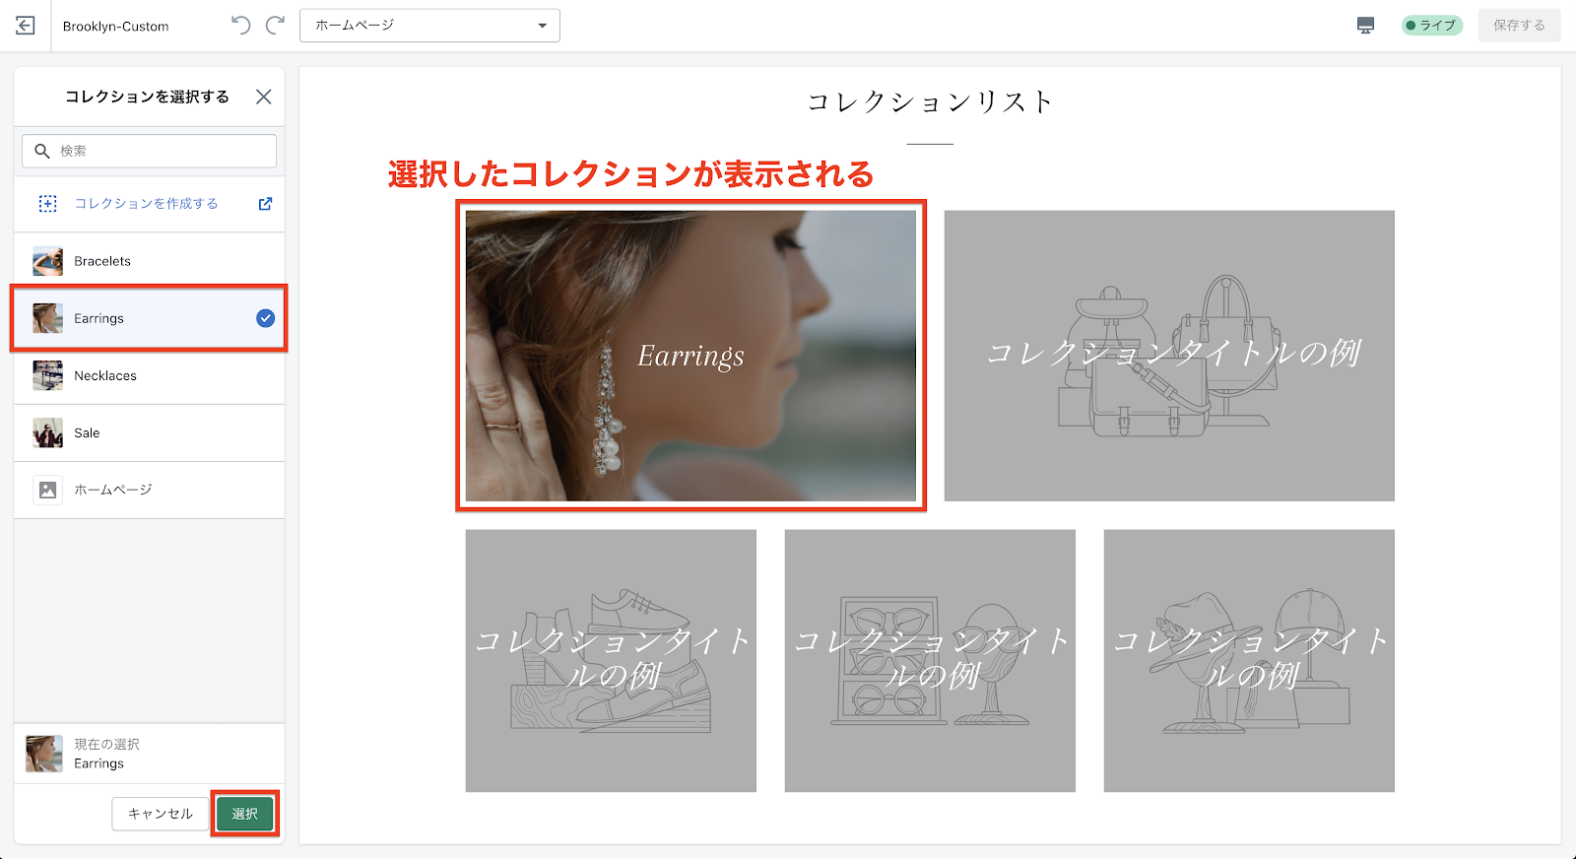Click the コレクションを作成する link
Viewport: 1576px width, 859px height.
[146, 204]
